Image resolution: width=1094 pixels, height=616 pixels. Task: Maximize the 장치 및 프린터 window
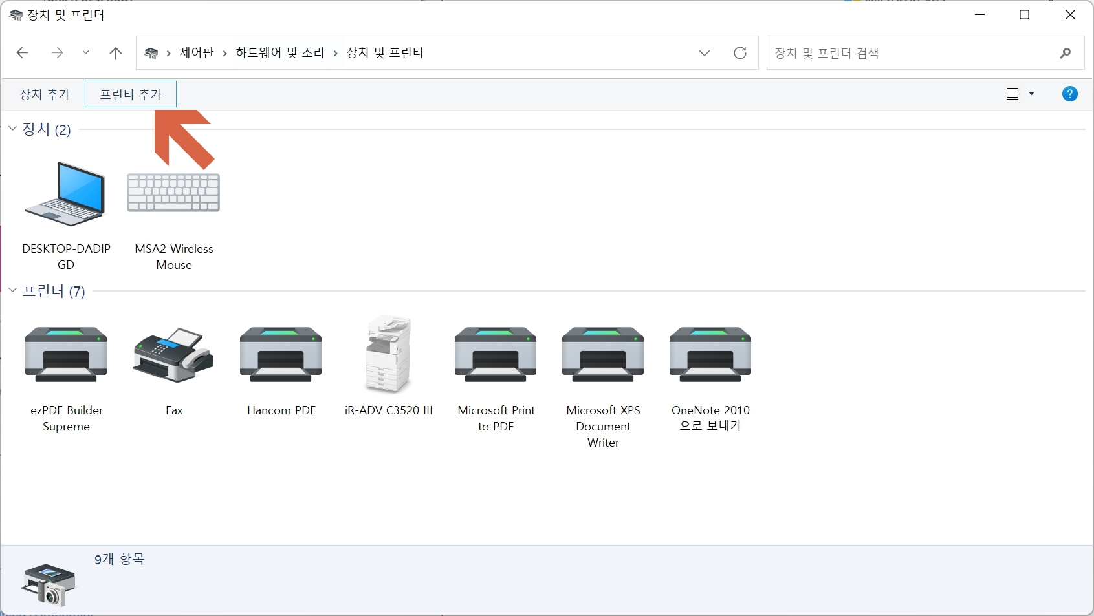[x=1024, y=15]
